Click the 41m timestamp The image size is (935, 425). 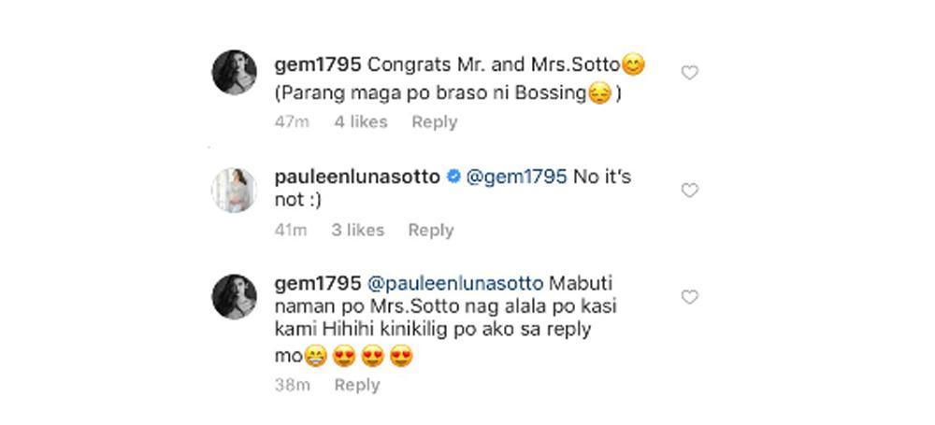coord(290,230)
